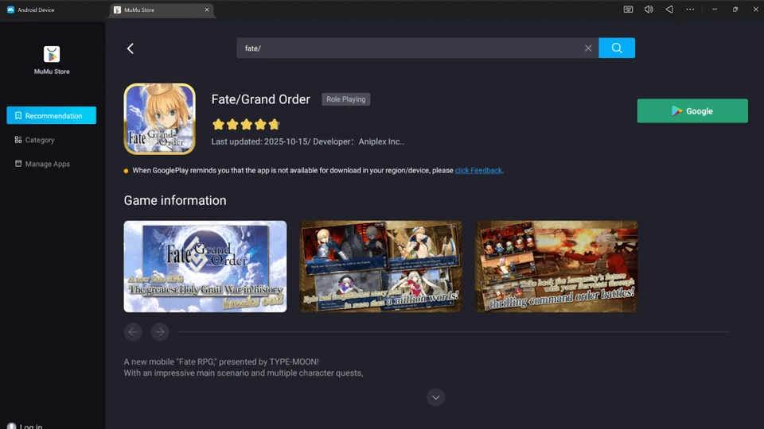
Task: Clear the search field with X icon
Action: (588, 48)
